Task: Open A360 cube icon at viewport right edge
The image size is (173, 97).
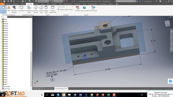Action: [x=170, y=81]
